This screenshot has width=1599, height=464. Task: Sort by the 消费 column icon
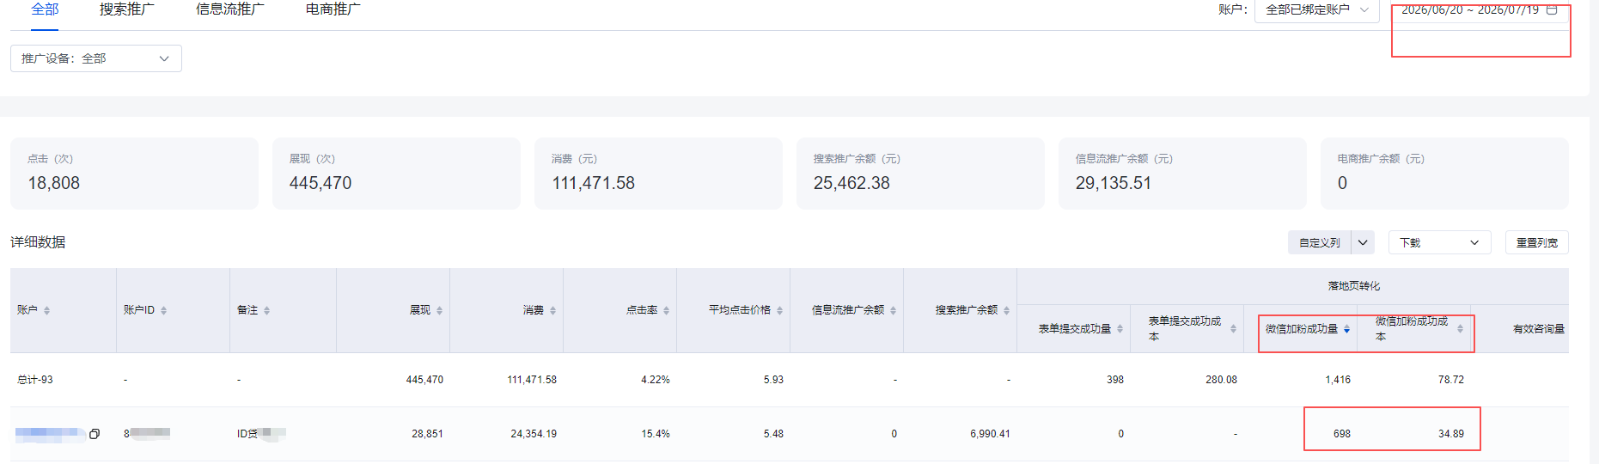coord(552,310)
